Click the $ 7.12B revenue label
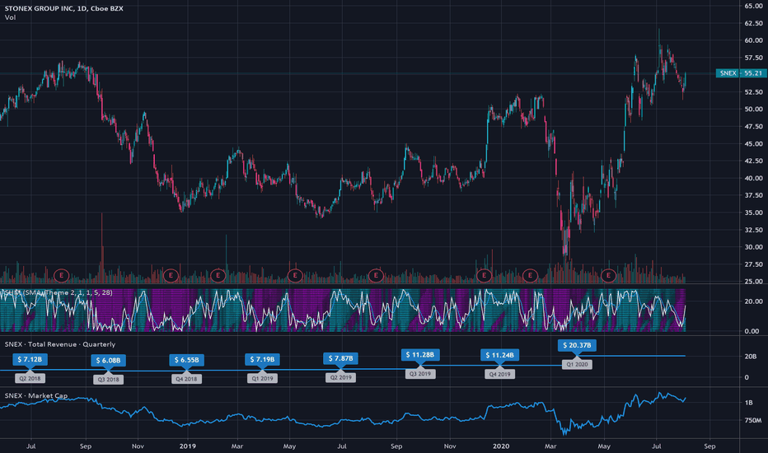This screenshot has height=453, width=768. [x=30, y=359]
